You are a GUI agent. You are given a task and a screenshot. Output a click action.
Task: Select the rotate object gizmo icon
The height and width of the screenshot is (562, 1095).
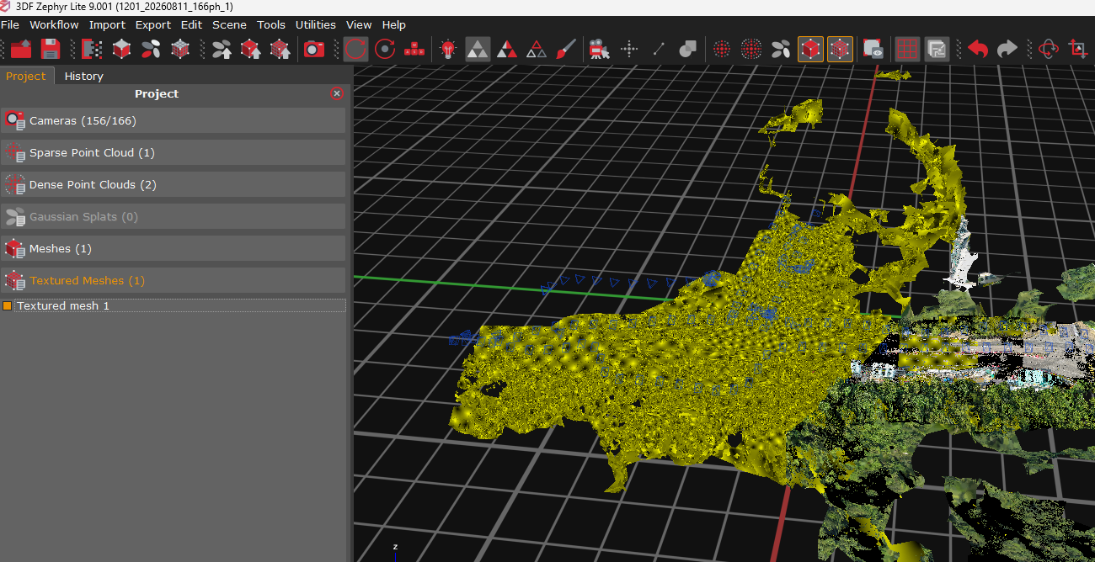[x=1048, y=49]
